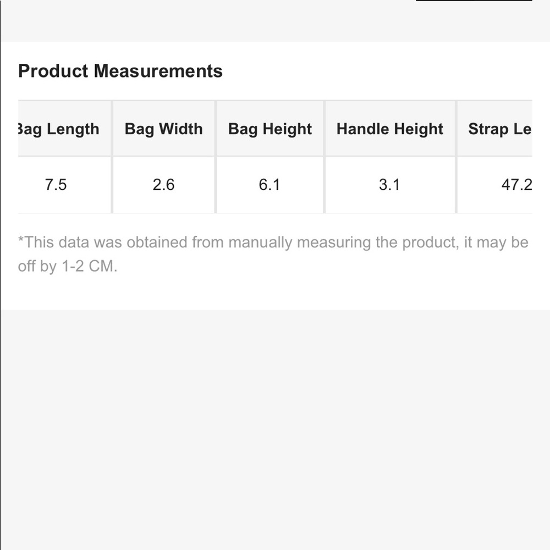Screen dimensions: 550x550
Task: Click the 47.2 strap length value
Action: [x=516, y=185]
